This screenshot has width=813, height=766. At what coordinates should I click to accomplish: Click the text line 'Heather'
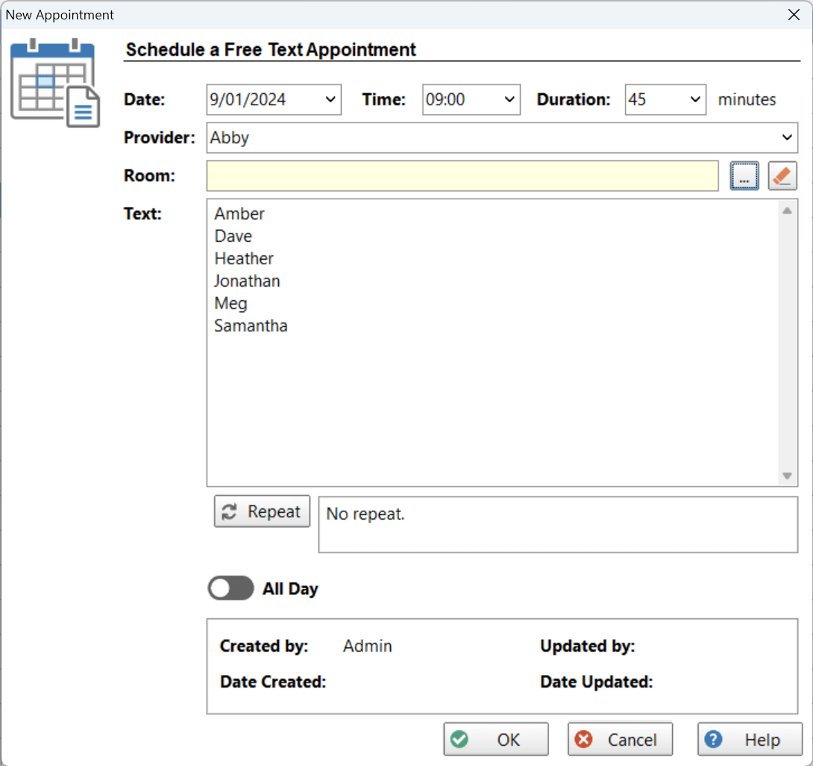[244, 258]
